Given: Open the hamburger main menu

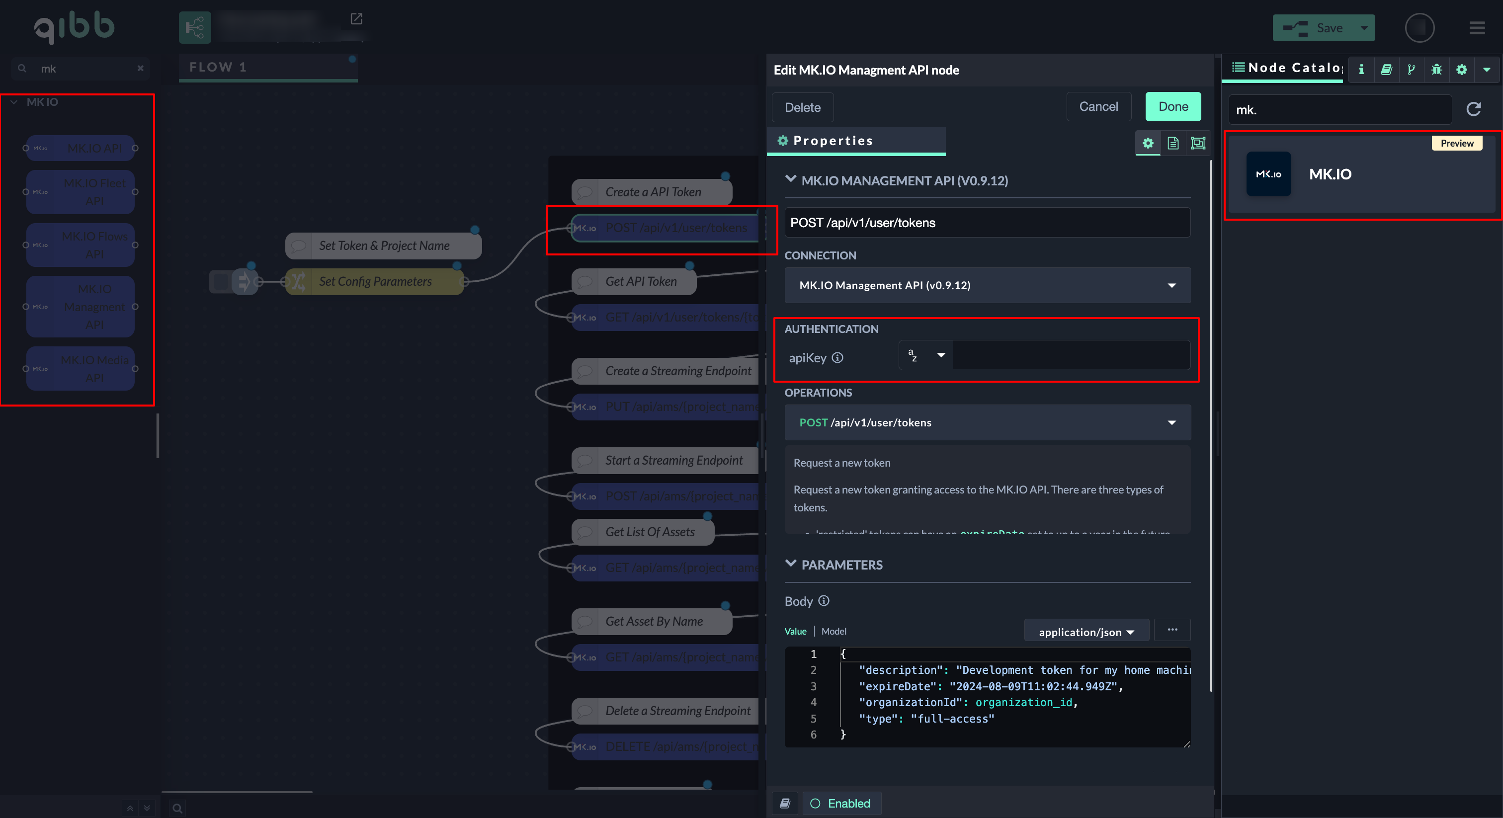Looking at the screenshot, I should 1477,28.
